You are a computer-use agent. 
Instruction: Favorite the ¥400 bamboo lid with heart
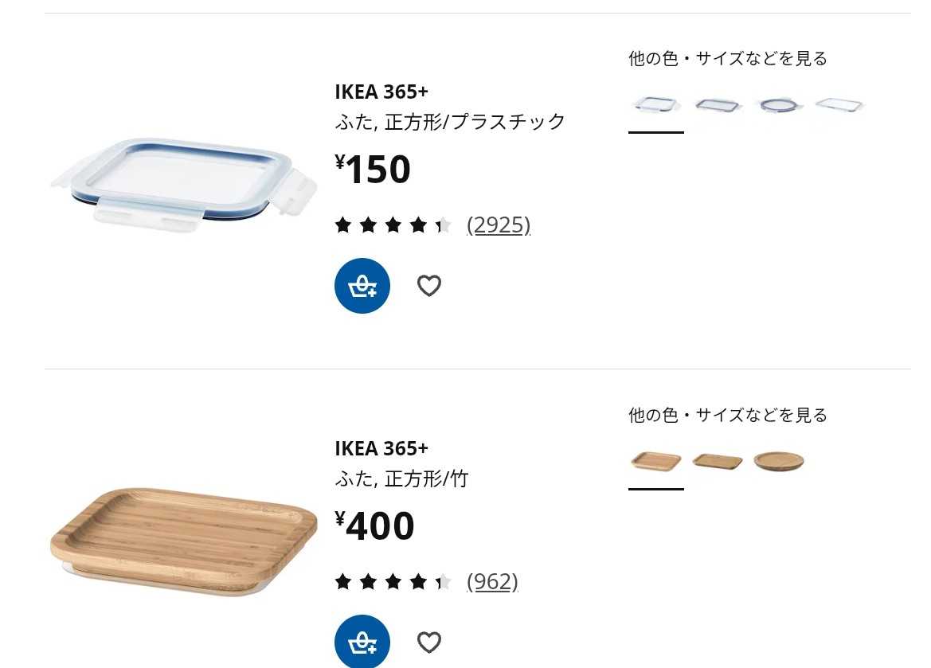429,642
